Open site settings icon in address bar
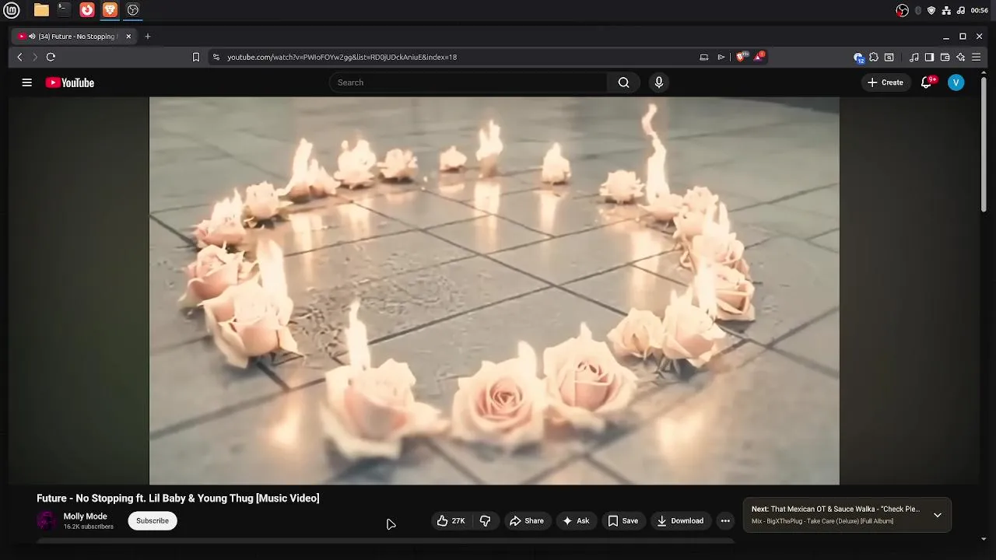 point(216,57)
